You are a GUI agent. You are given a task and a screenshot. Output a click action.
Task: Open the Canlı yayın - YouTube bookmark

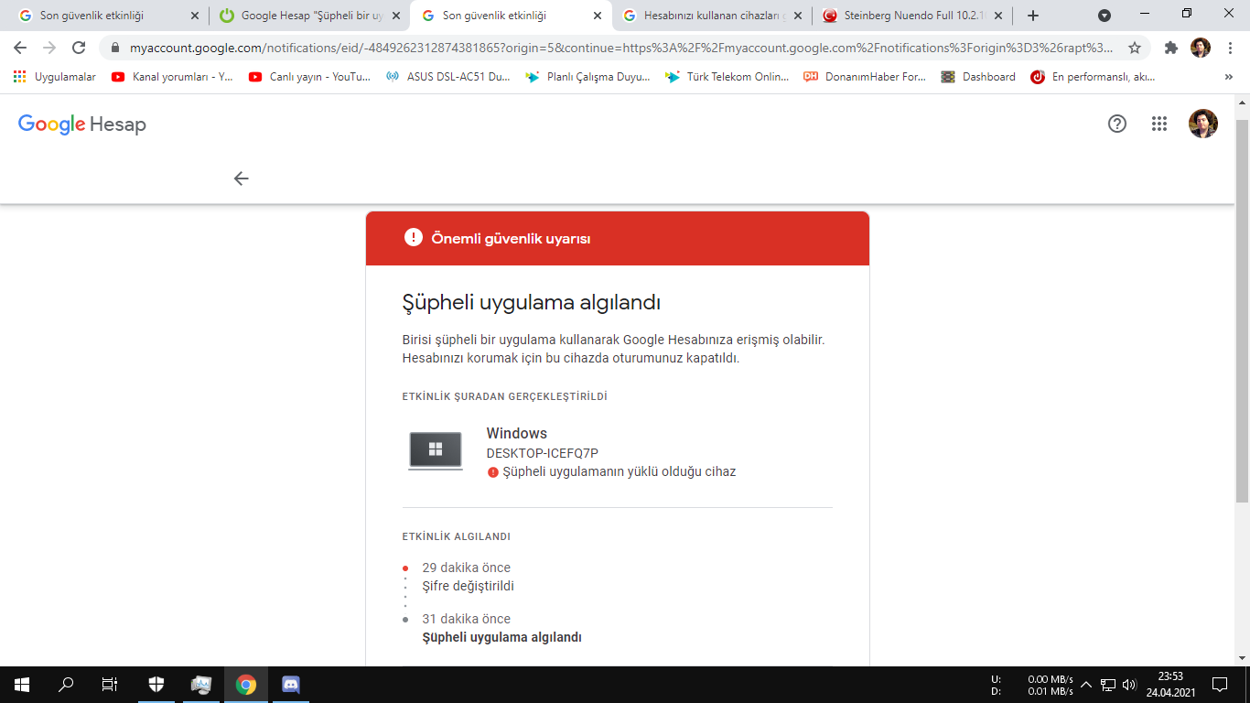(x=309, y=77)
